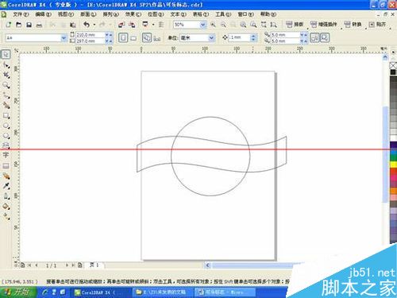
Task: Click the No Color (X) swatch in palette
Action: (393, 65)
